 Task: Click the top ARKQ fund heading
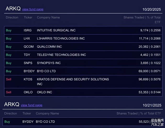coord(13,9)
